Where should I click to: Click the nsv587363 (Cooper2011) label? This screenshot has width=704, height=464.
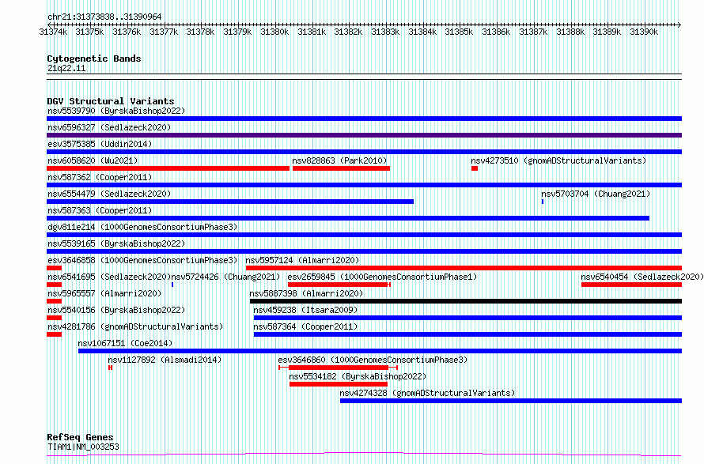tap(100, 210)
